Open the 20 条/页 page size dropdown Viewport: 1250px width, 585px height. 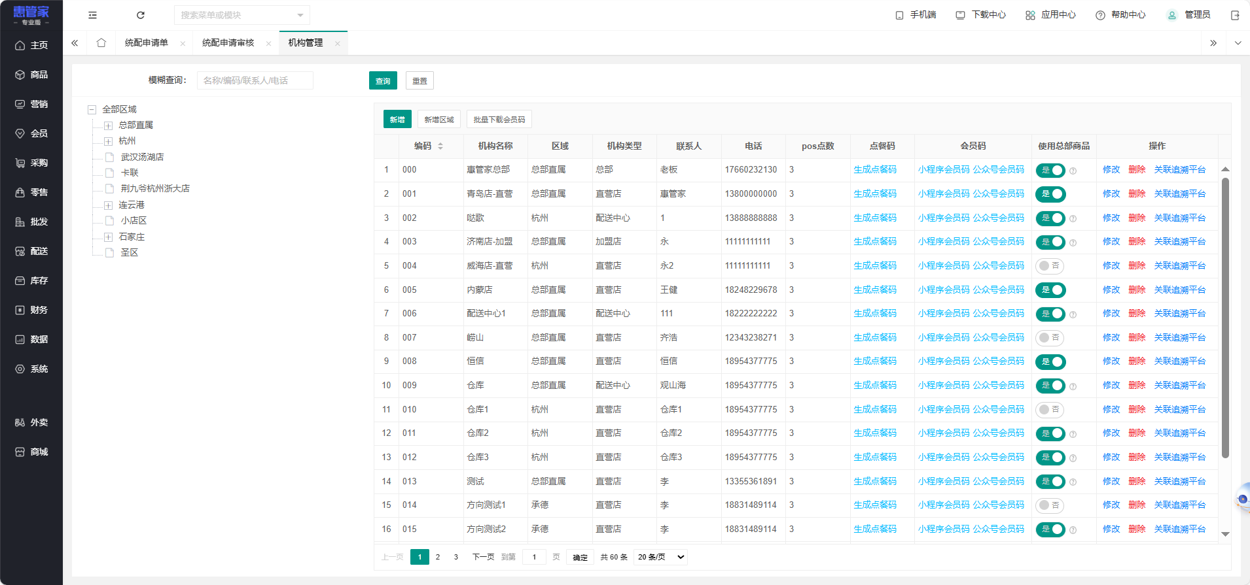(x=660, y=557)
